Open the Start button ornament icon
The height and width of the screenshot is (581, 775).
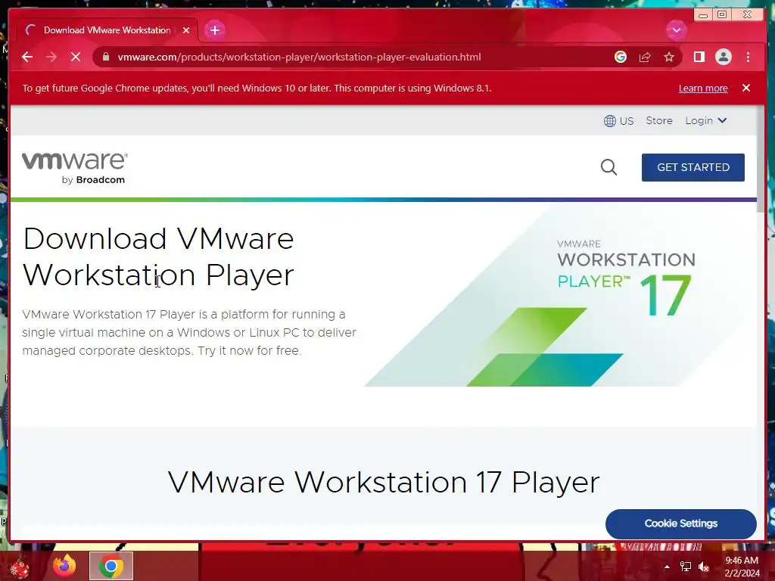tap(20, 567)
